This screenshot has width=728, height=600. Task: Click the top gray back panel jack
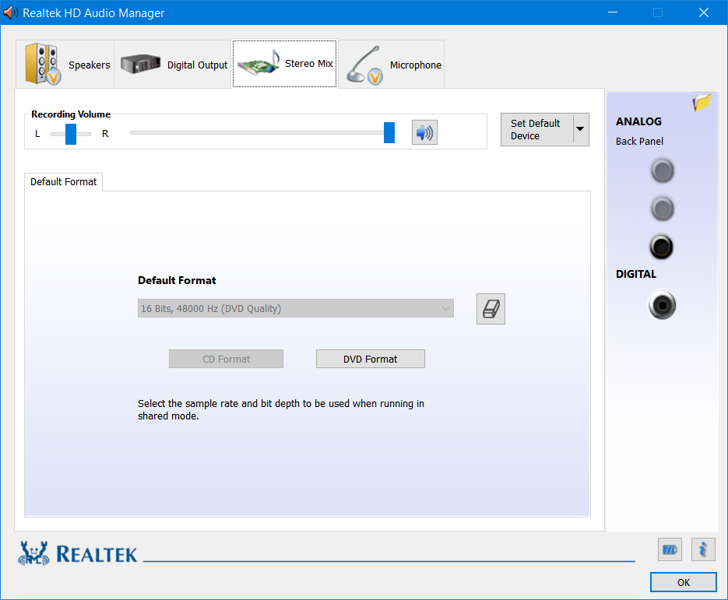(662, 170)
